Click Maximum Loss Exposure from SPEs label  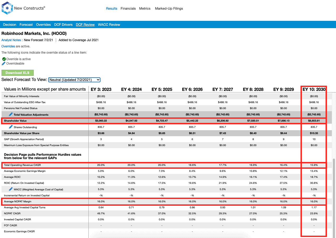pos(36,145)
